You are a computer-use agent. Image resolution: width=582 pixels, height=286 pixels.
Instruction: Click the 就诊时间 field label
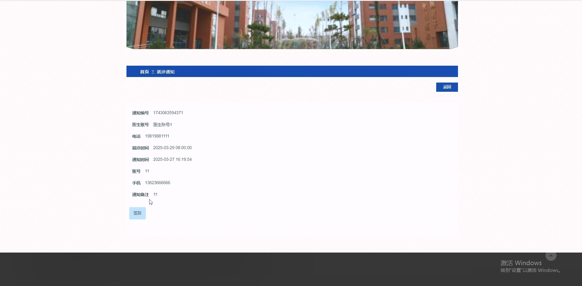tap(141, 148)
